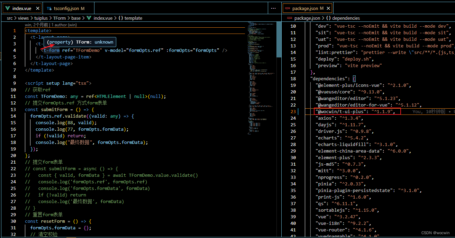Click line number 23 in the package.json editor

point(293,111)
